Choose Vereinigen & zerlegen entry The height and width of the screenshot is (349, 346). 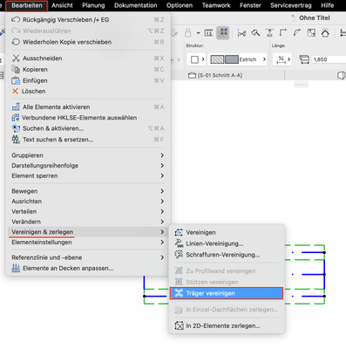click(x=87, y=232)
